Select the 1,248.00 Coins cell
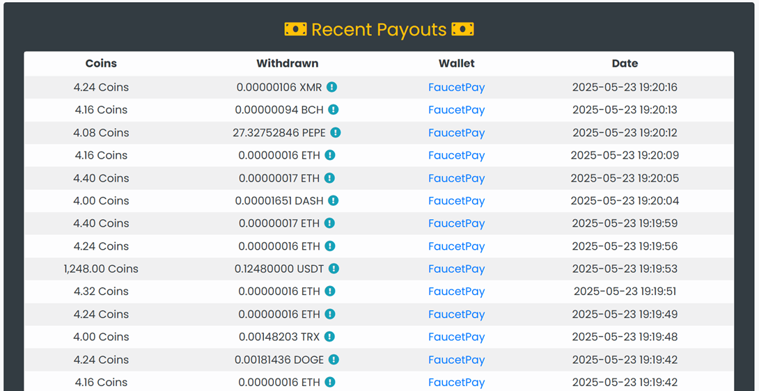Viewport: 759px width, 391px height. coord(101,269)
